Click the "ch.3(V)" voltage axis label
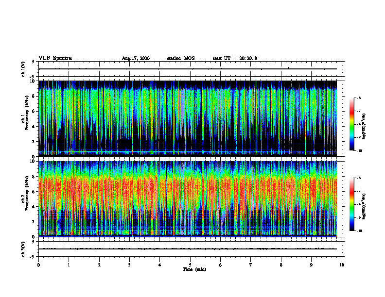Screen dimensions: 385x297 (23, 249)
